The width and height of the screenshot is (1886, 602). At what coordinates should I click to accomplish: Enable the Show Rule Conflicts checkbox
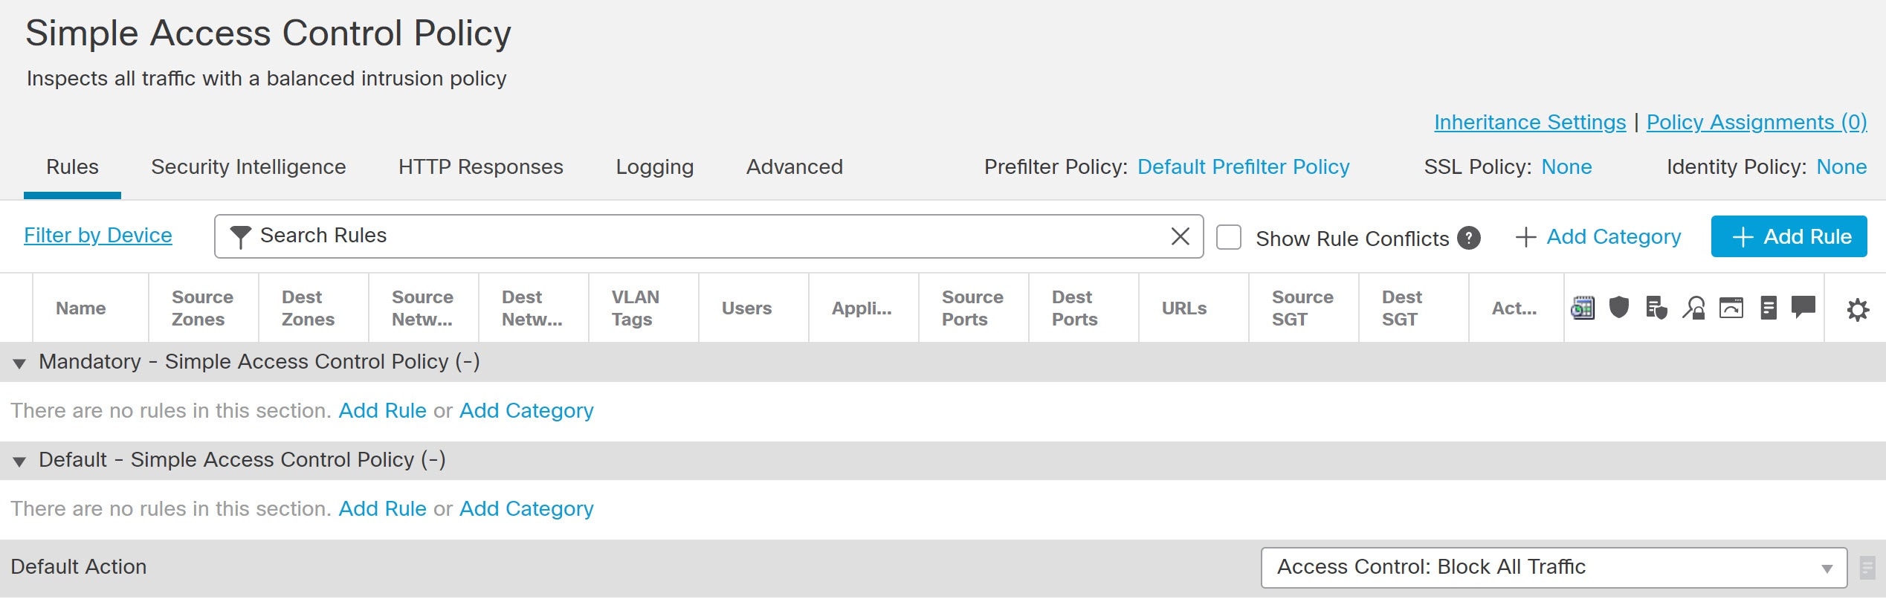(1229, 238)
